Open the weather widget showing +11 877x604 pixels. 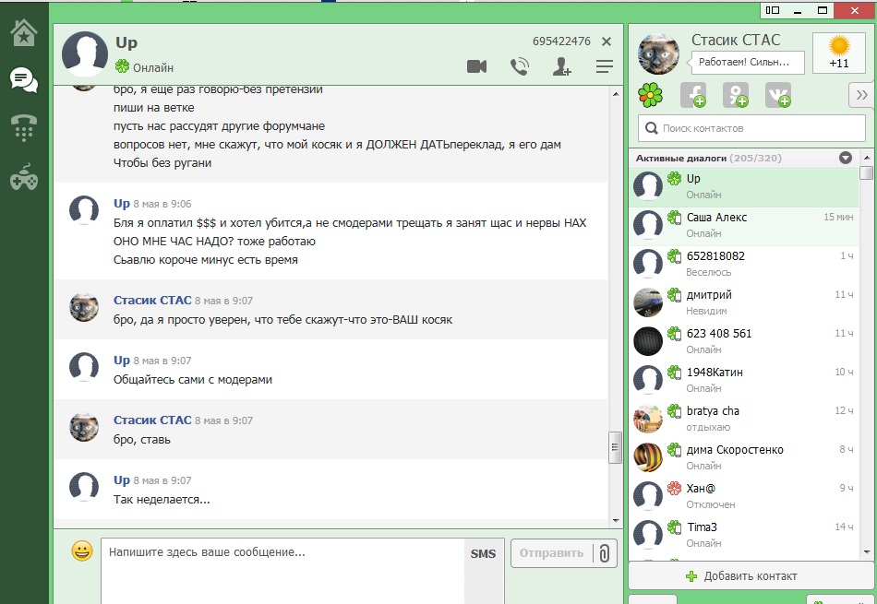(x=839, y=53)
